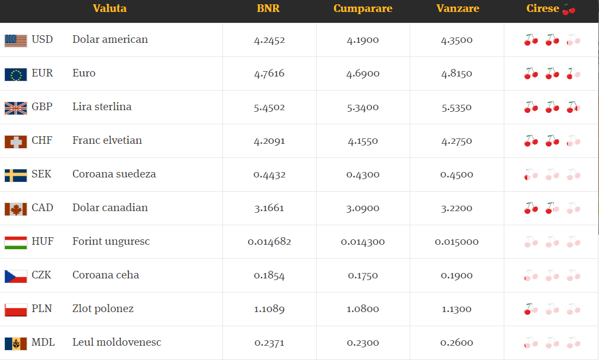Viewport: 599px width, 362px height.
Task: Select the Dolar american currency name
Action: click(x=110, y=40)
